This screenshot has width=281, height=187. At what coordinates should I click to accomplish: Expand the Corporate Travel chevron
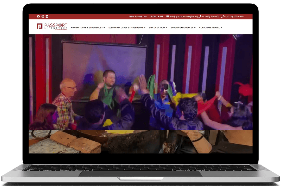[221, 28]
